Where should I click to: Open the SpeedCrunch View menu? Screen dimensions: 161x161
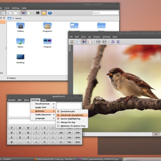coord(26,100)
